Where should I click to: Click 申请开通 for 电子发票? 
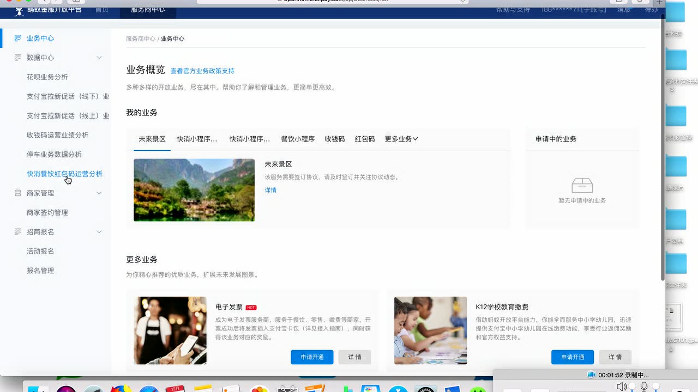312,357
